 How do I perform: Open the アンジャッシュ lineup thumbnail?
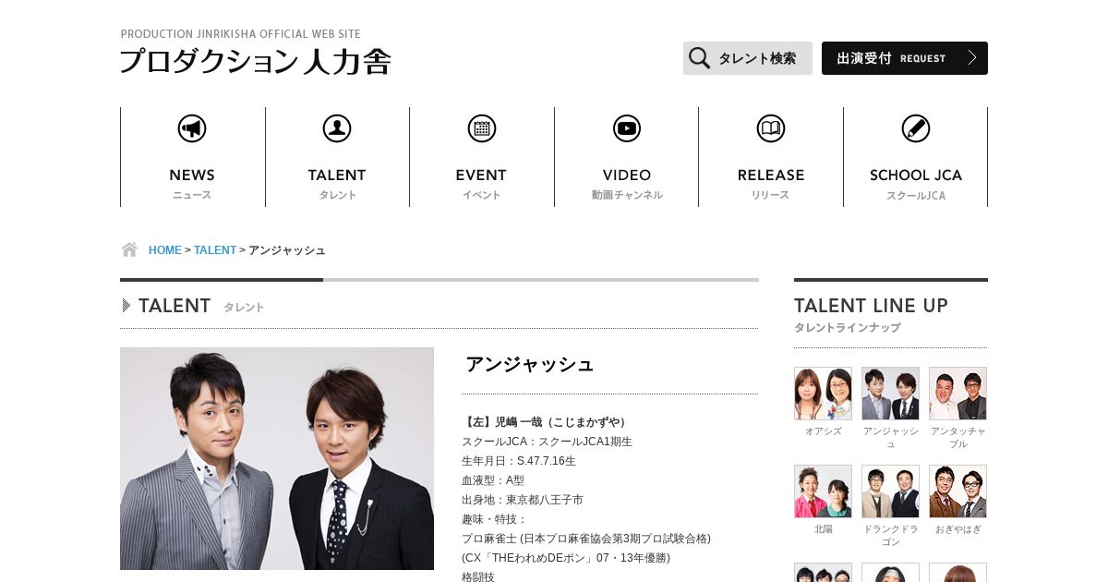click(x=890, y=394)
